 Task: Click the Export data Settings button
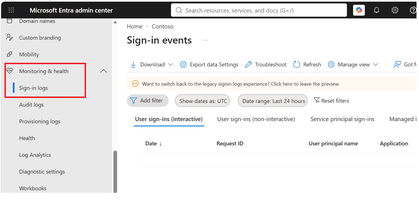click(209, 64)
